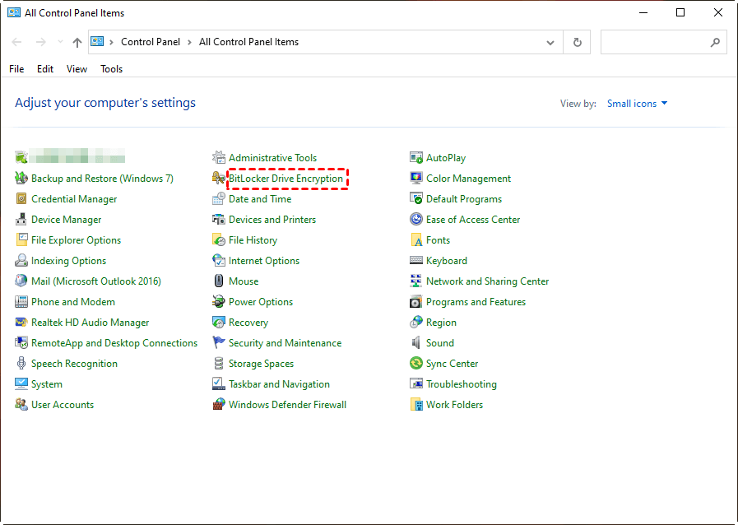
Task: Open the Tools menu
Action: tap(112, 69)
